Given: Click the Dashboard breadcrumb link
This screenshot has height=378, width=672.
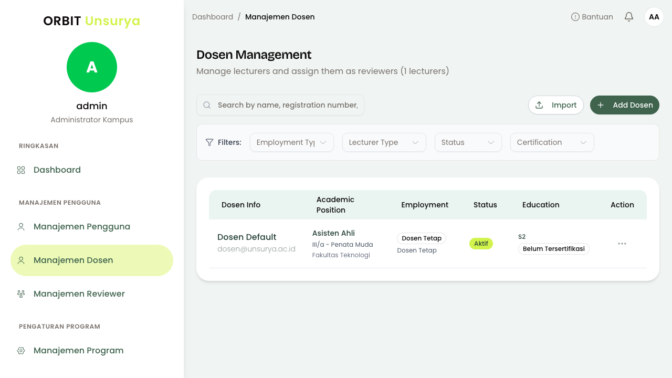Looking at the screenshot, I should pyautogui.click(x=213, y=17).
